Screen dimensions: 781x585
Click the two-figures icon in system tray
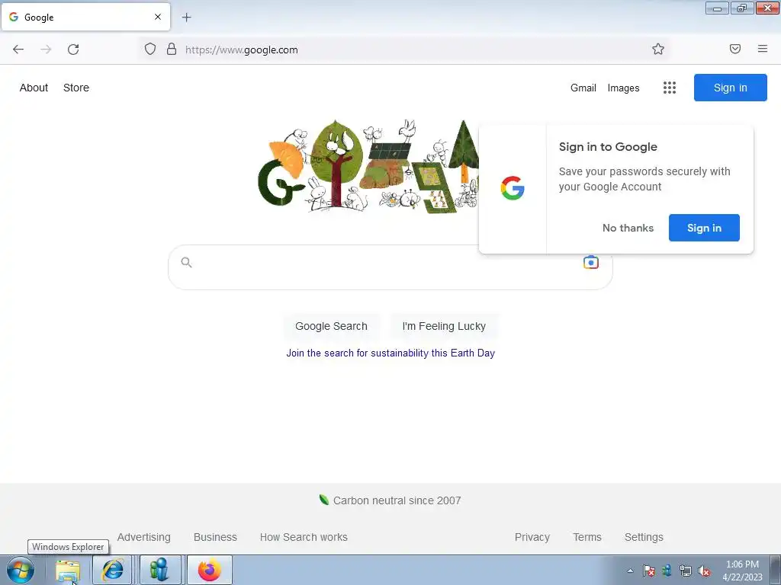[667, 571]
